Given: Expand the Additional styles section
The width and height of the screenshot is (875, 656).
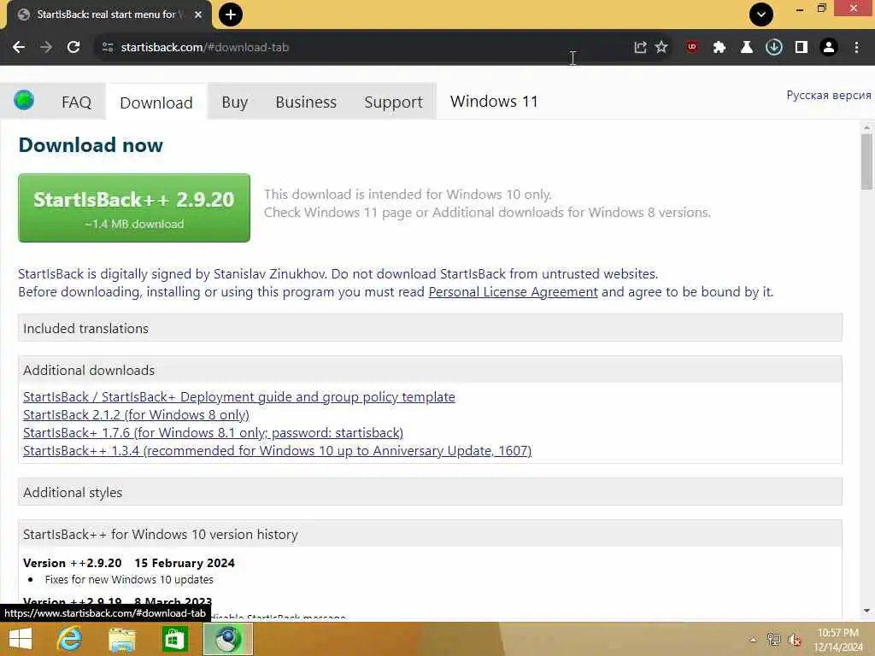Looking at the screenshot, I should point(430,492).
